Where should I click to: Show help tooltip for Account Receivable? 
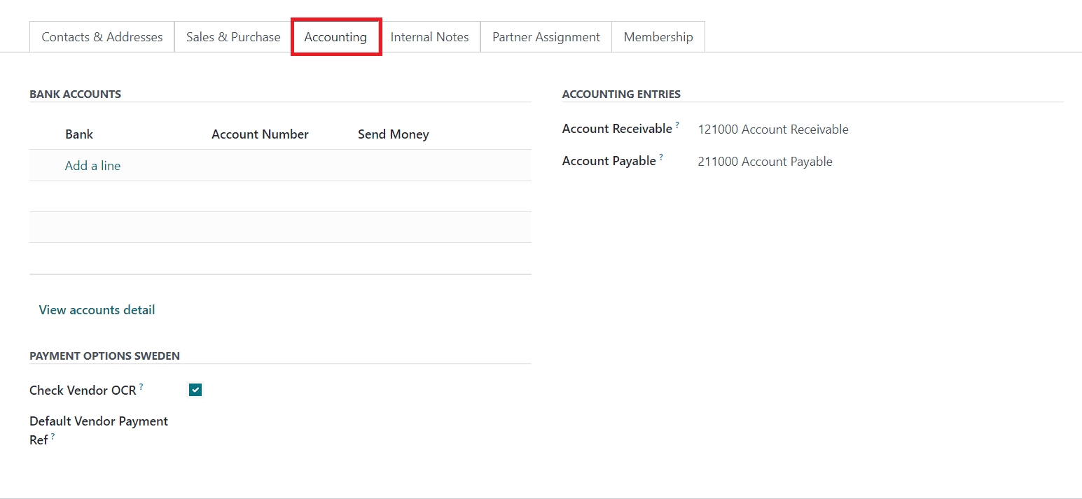click(677, 125)
